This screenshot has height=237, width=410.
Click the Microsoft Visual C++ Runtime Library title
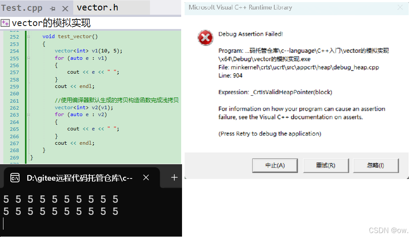(240, 7)
